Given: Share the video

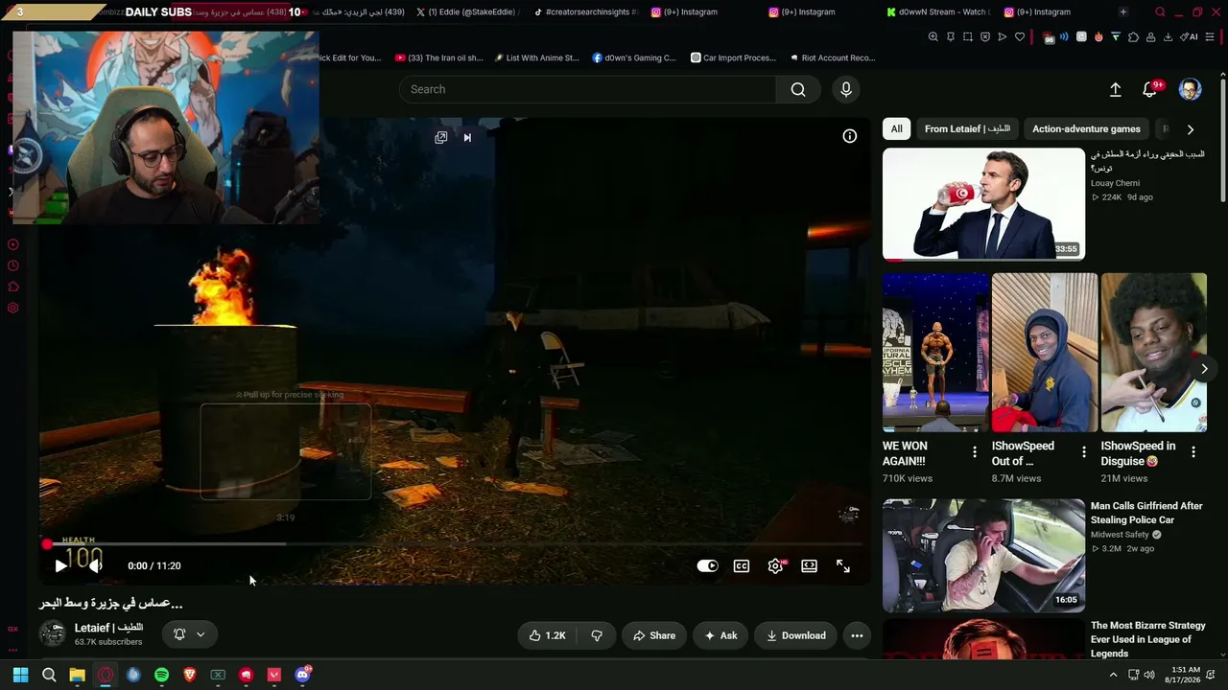Looking at the screenshot, I should (653, 635).
